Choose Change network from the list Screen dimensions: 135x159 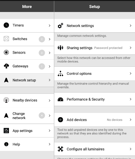(27, 116)
